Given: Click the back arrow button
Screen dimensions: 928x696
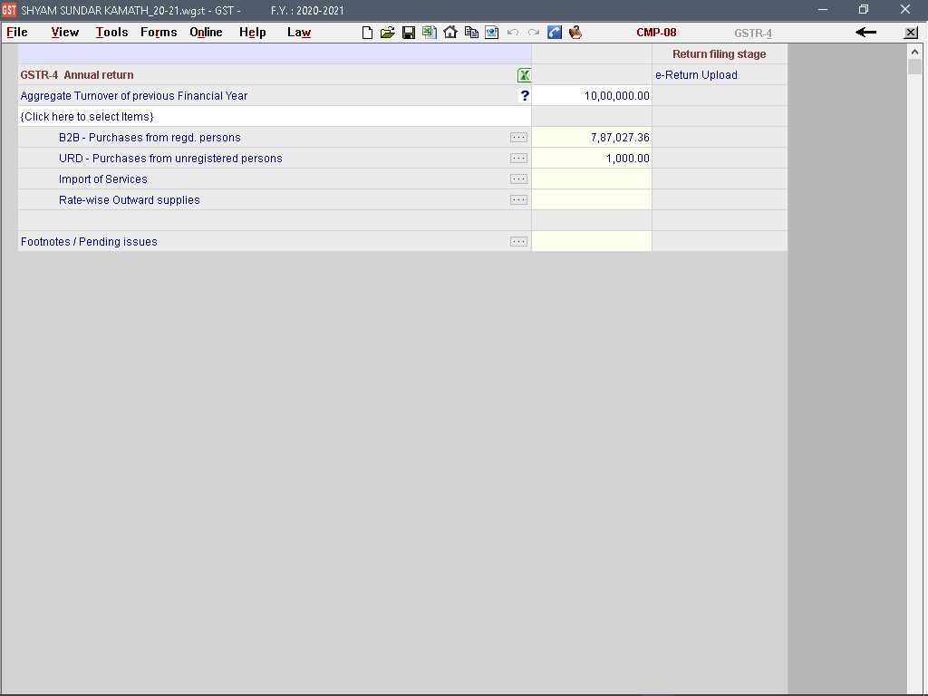Looking at the screenshot, I should click(x=865, y=33).
